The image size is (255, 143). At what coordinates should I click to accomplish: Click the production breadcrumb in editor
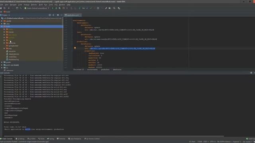[x=105, y=70]
